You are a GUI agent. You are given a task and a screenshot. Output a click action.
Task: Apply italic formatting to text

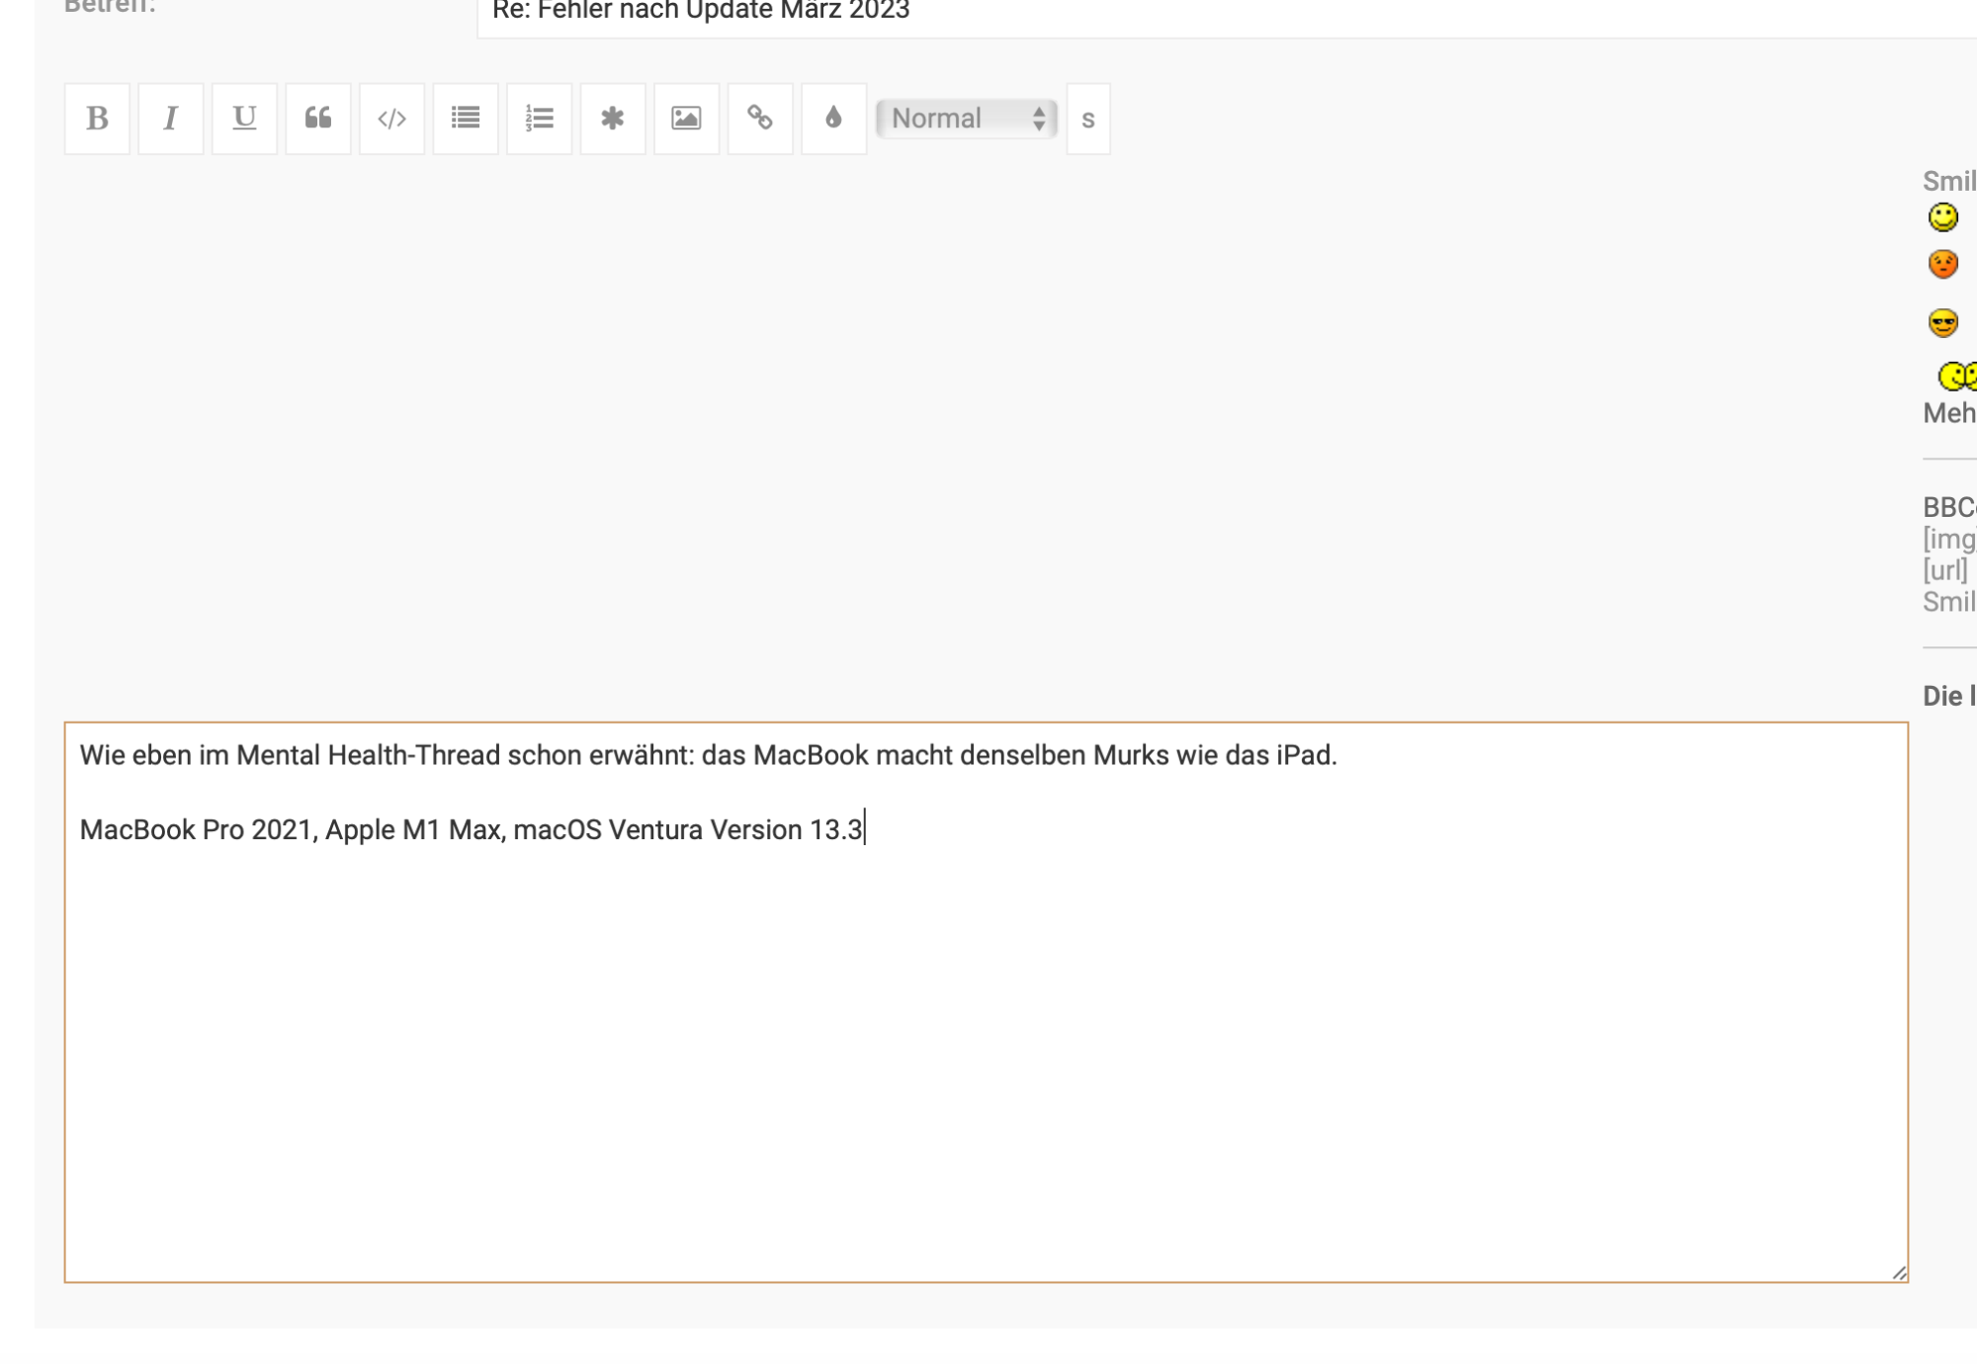coord(170,119)
